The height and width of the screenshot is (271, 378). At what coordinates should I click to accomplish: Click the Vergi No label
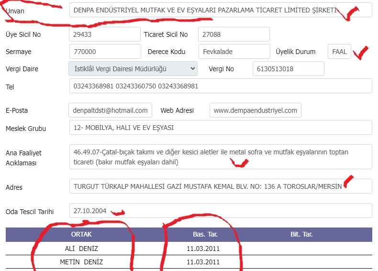pos(222,69)
